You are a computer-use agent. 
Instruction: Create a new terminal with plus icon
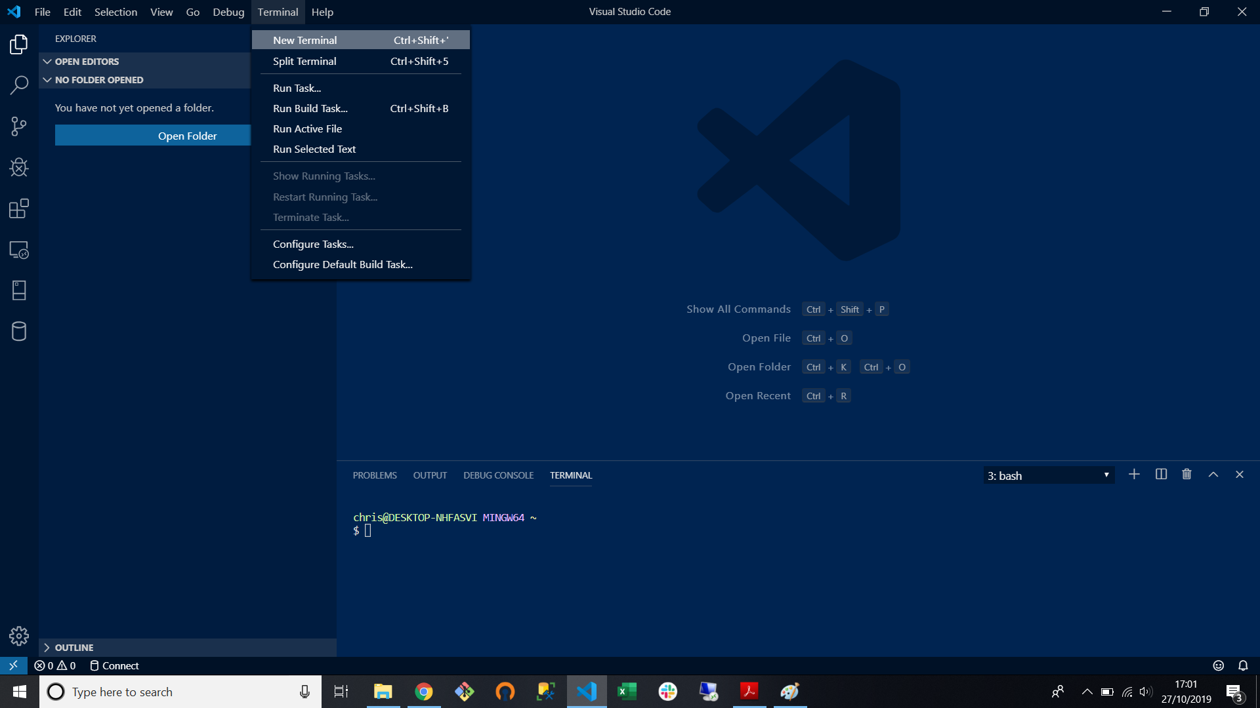[1134, 474]
